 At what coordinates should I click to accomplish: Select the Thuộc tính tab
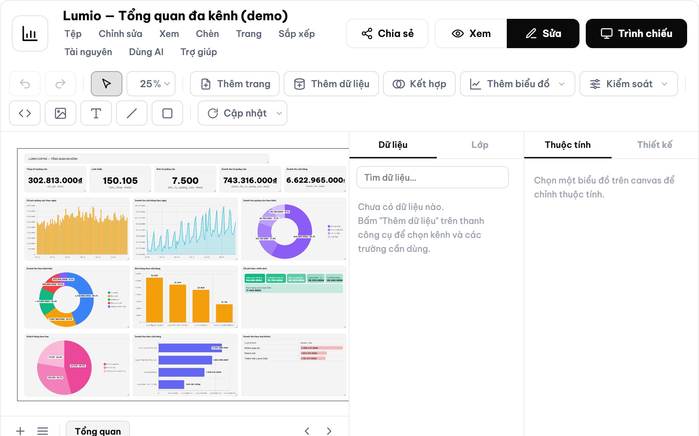click(x=568, y=145)
